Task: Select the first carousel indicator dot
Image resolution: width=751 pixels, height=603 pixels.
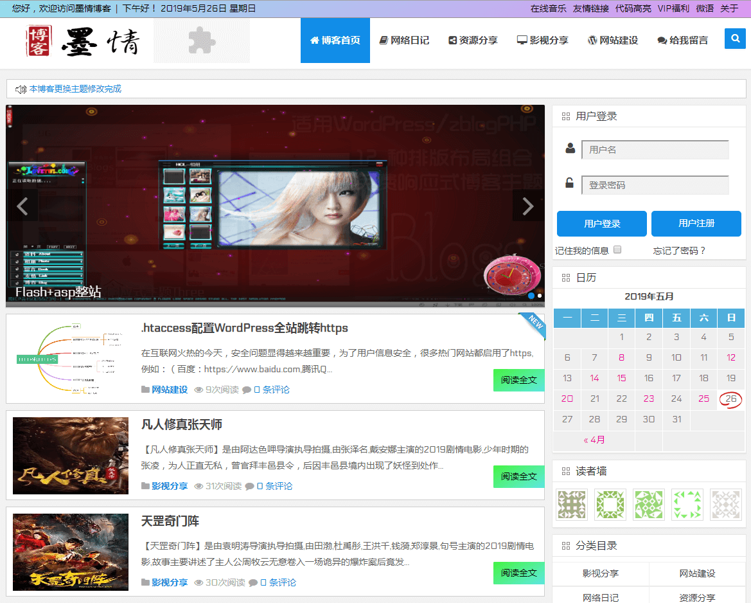Action: pyautogui.click(x=531, y=296)
